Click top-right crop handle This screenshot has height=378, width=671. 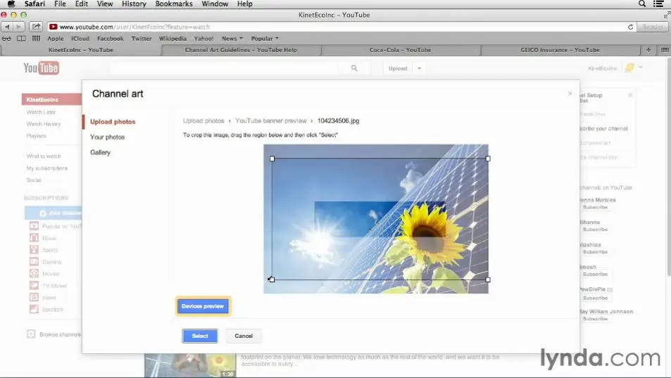(488, 158)
